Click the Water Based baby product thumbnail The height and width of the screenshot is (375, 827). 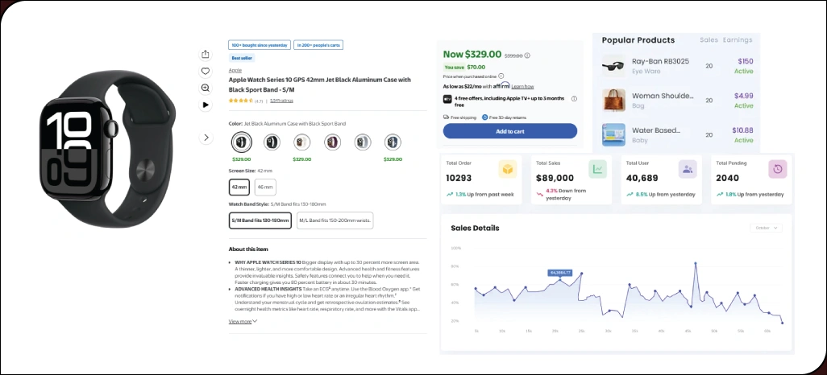click(613, 135)
